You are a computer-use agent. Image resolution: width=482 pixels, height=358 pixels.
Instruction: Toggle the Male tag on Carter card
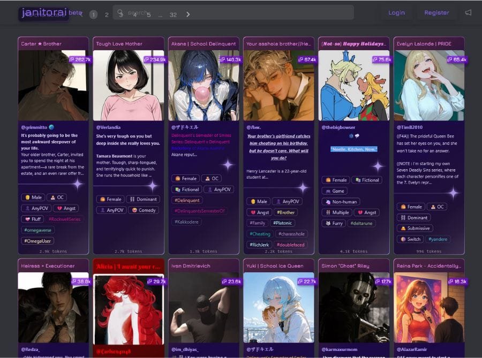coord(33,197)
